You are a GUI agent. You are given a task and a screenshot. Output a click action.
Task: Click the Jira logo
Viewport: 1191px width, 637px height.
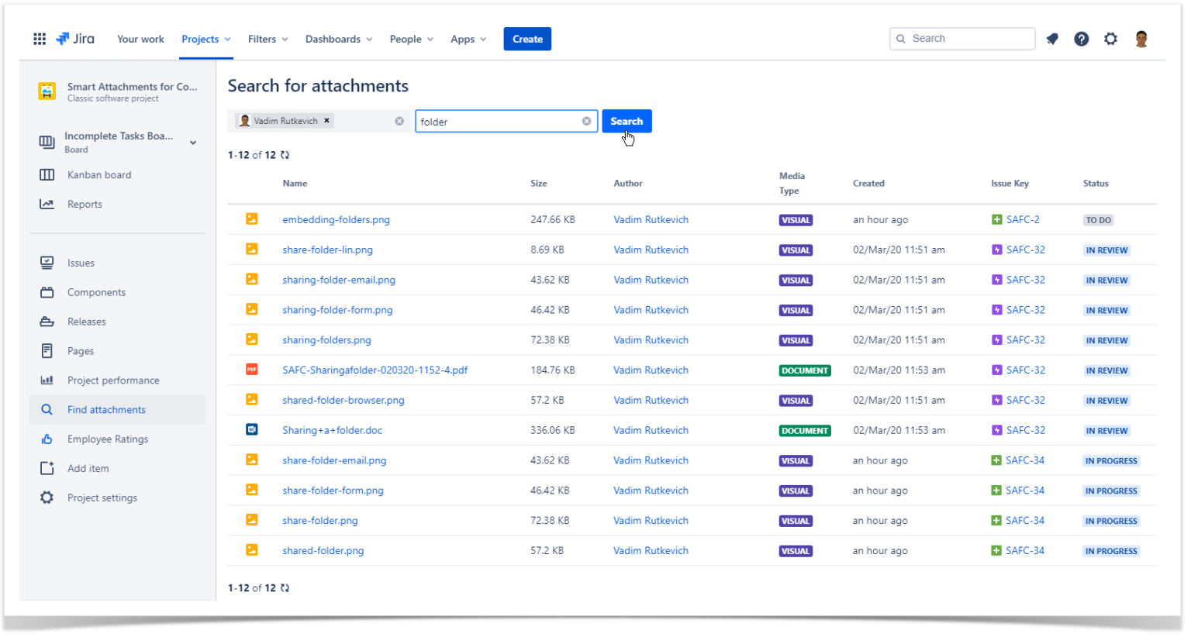point(74,38)
